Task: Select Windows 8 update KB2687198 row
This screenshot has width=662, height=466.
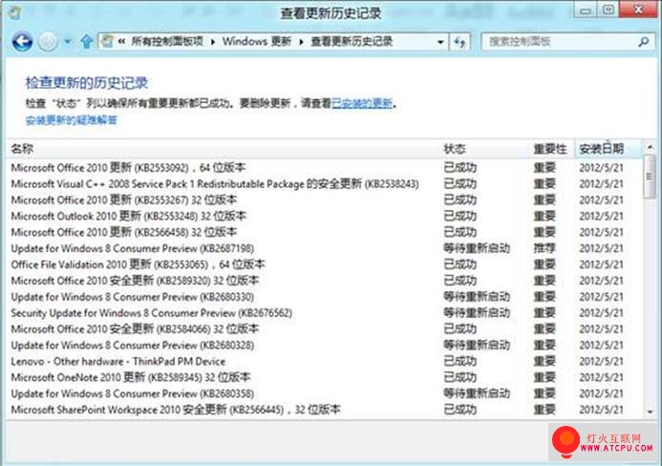Action: (325, 248)
